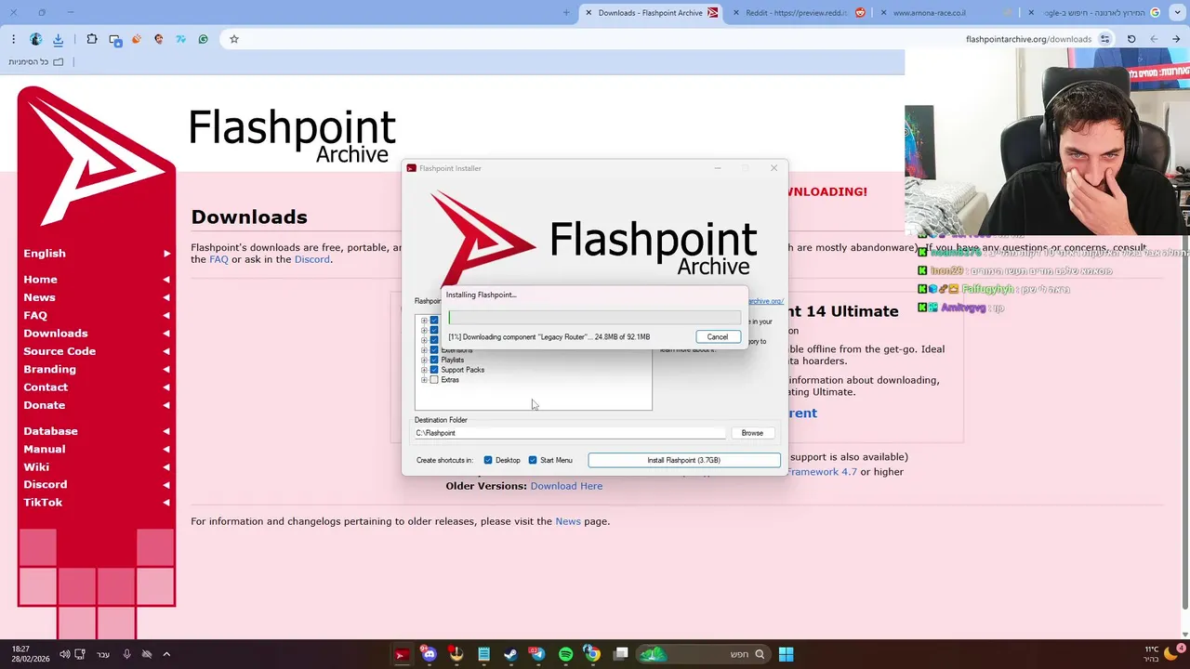Open Task View in the taskbar

pos(620,654)
